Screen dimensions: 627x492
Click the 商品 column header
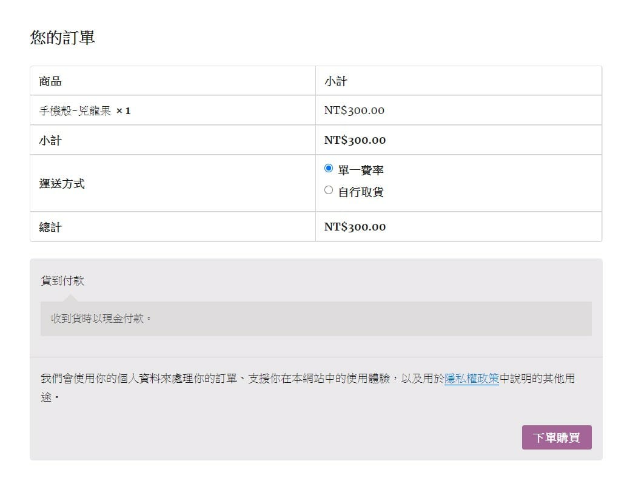click(x=50, y=81)
